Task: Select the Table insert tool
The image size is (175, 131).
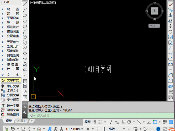Action: (25, 97)
